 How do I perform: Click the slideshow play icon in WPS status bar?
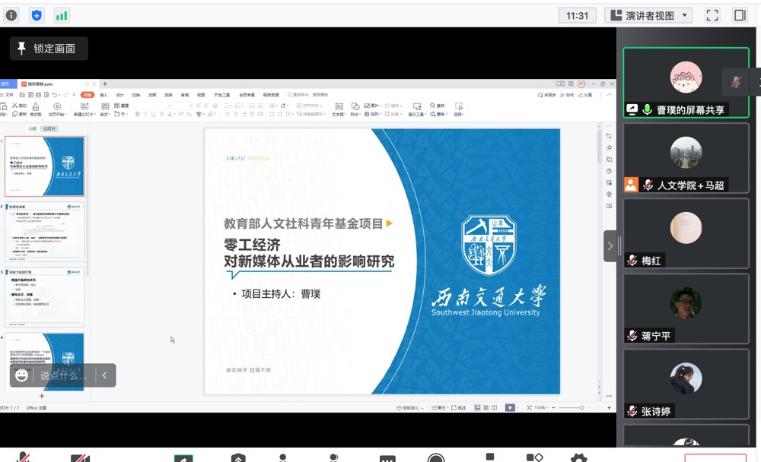click(x=510, y=408)
